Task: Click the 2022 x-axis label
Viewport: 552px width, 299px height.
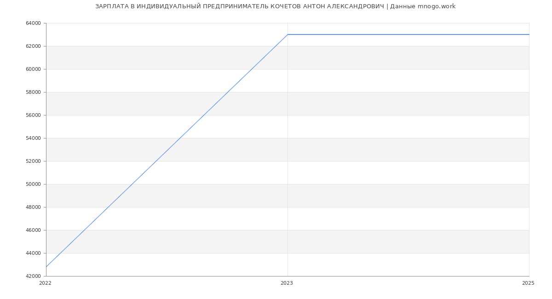Action: click(46, 283)
